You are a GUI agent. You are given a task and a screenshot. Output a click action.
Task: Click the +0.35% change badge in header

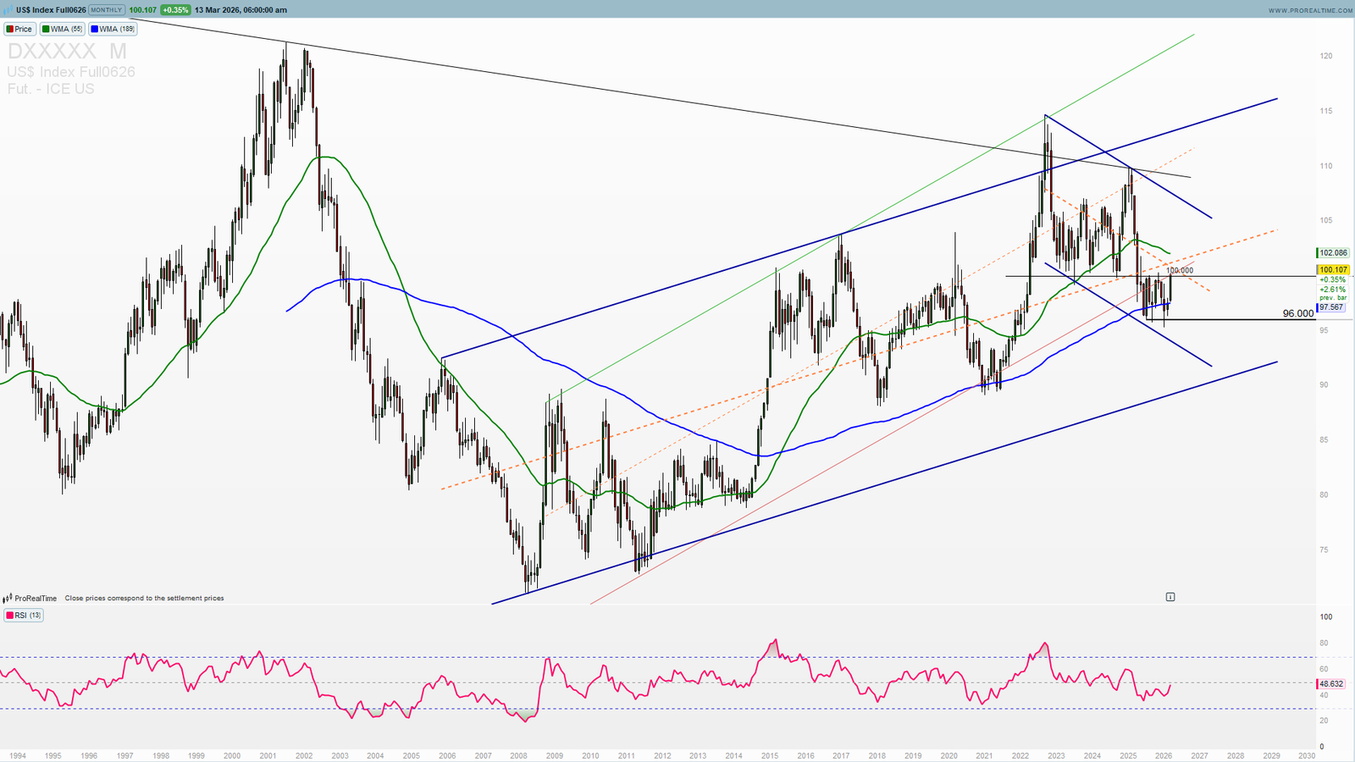point(175,10)
